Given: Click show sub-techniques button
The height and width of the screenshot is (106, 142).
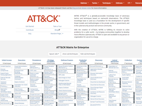Looking at the screenshot, I should [x=70, y=54].
